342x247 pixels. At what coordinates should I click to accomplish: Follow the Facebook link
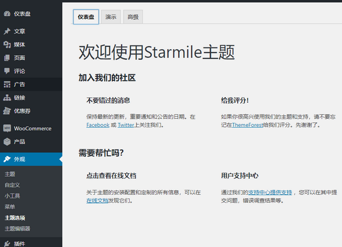98,125
